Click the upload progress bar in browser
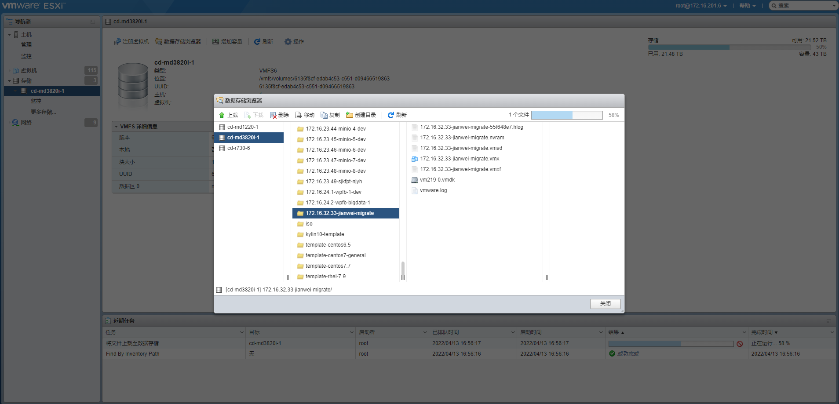 (x=567, y=115)
